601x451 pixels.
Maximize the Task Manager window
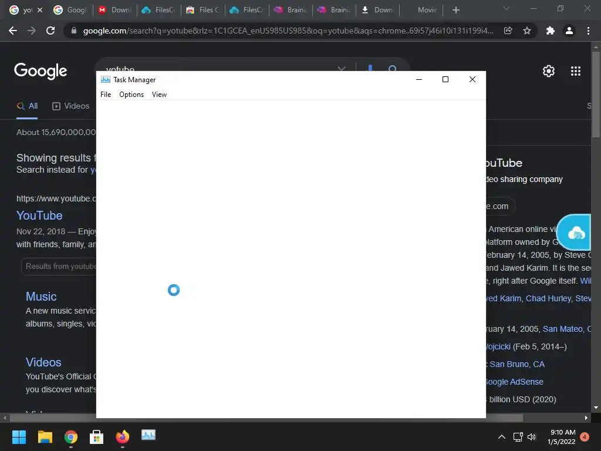coord(445,79)
